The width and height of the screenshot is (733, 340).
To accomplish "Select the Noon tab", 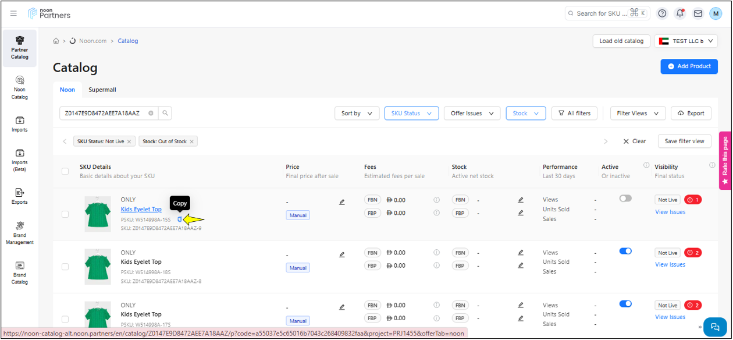I will click(x=67, y=90).
